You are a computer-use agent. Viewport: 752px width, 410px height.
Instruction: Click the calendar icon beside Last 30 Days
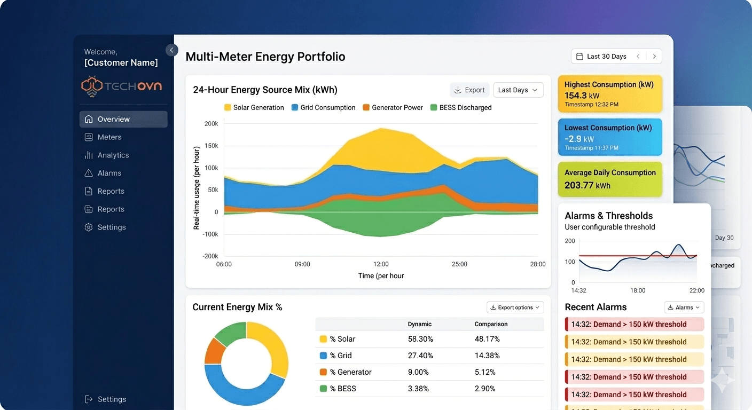[579, 56]
